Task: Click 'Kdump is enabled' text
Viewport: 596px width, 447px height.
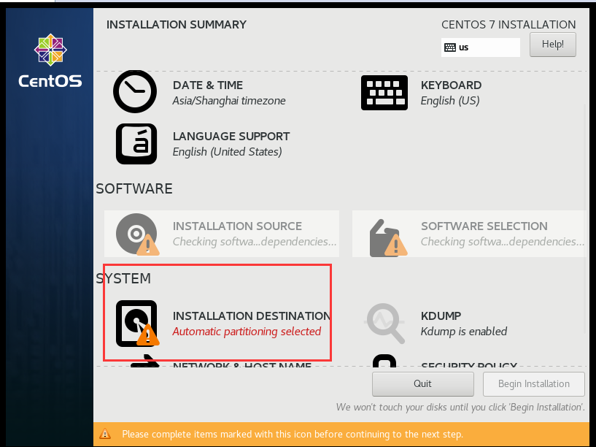Action: click(x=464, y=332)
